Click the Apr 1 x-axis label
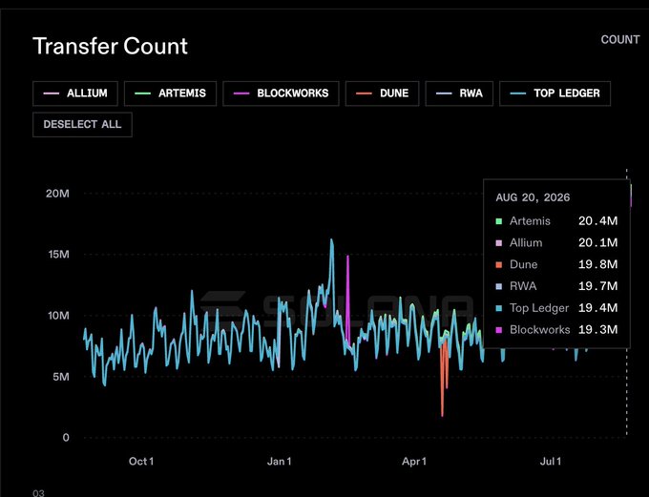 coord(414,461)
